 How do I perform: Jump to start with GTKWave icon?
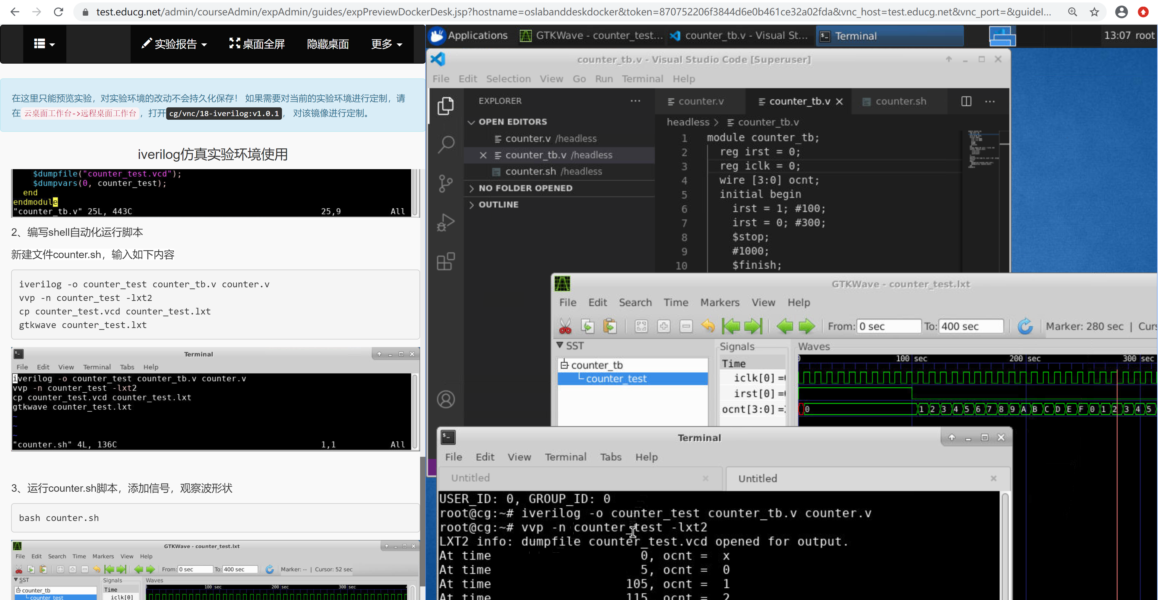pyautogui.click(x=731, y=326)
